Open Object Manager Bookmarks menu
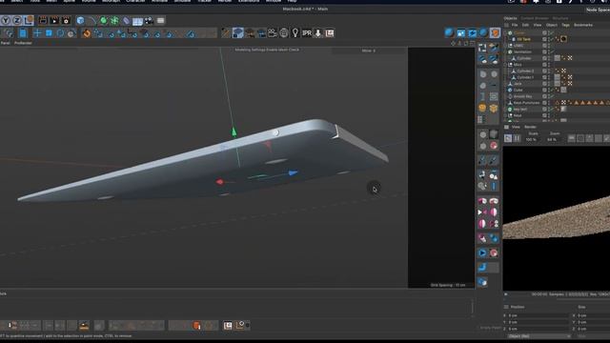This screenshot has height=343, width=610. coord(583,25)
